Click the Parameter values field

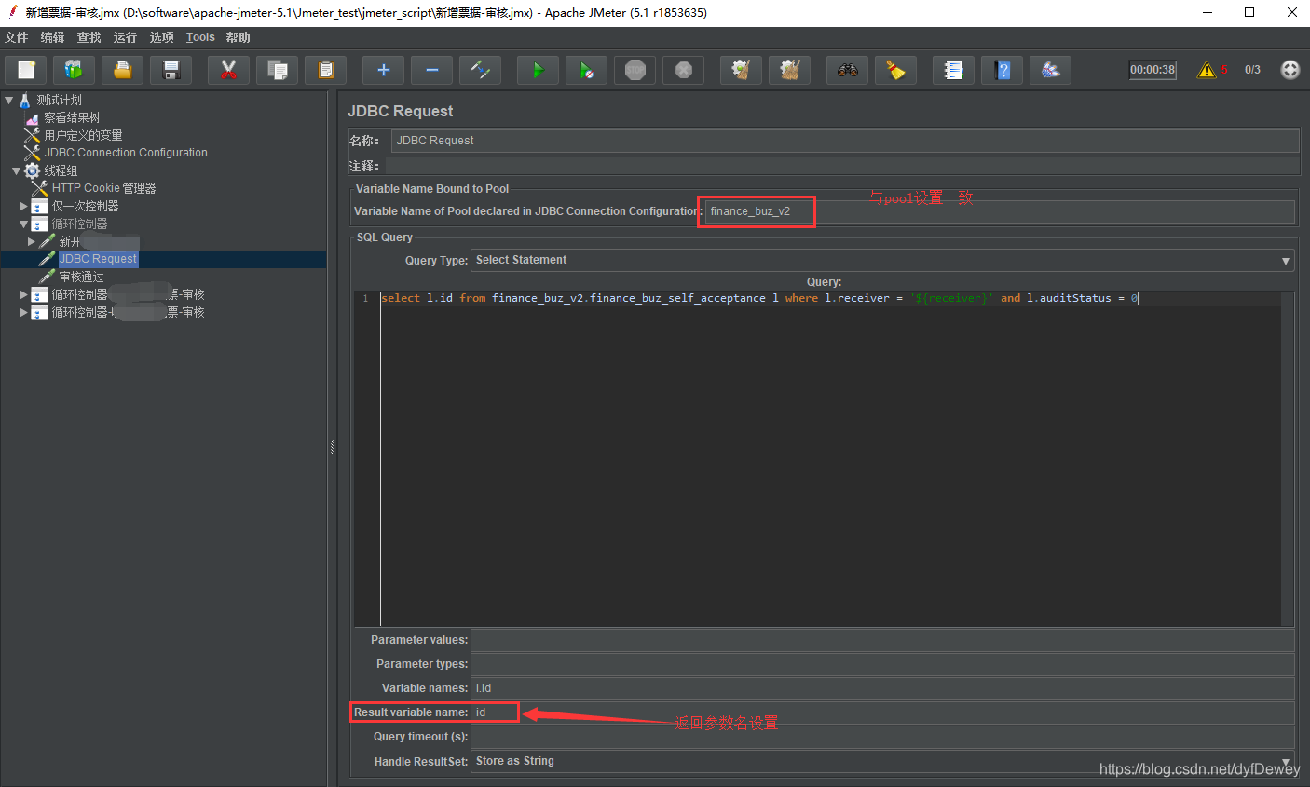(x=882, y=640)
